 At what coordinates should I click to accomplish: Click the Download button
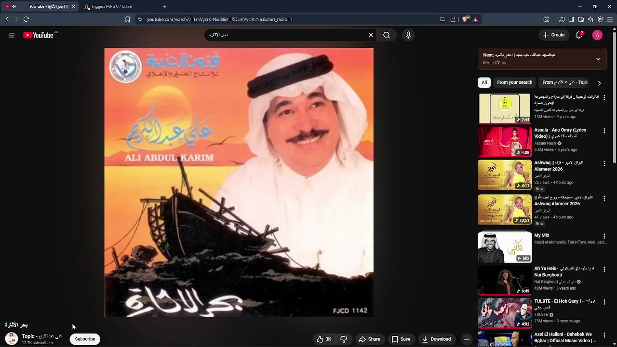(436, 339)
